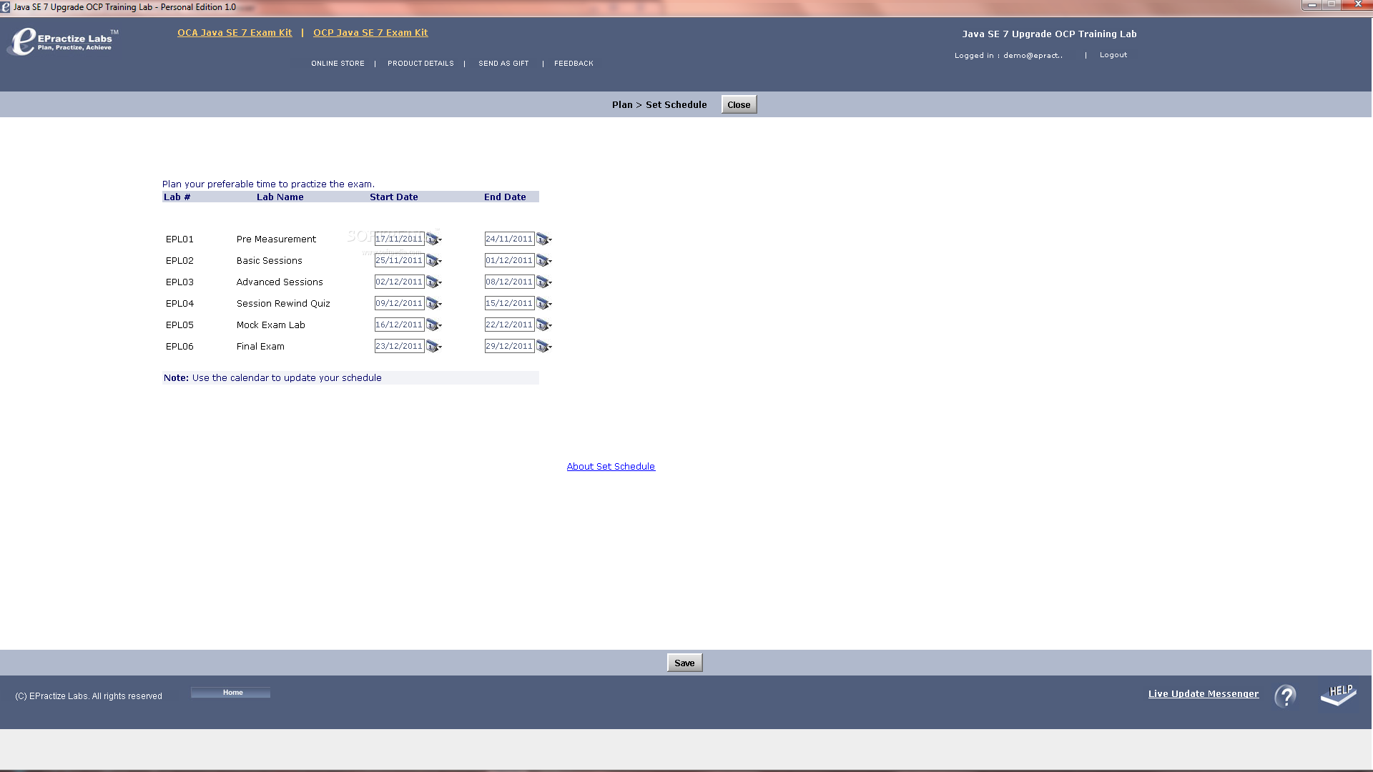Click the Final Exam lab name
The image size is (1373, 772).
coord(260,347)
